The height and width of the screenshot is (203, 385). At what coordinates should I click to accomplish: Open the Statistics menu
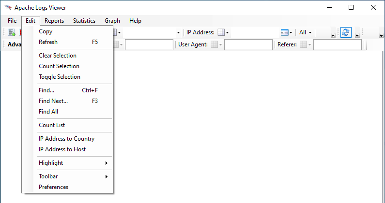pos(84,21)
